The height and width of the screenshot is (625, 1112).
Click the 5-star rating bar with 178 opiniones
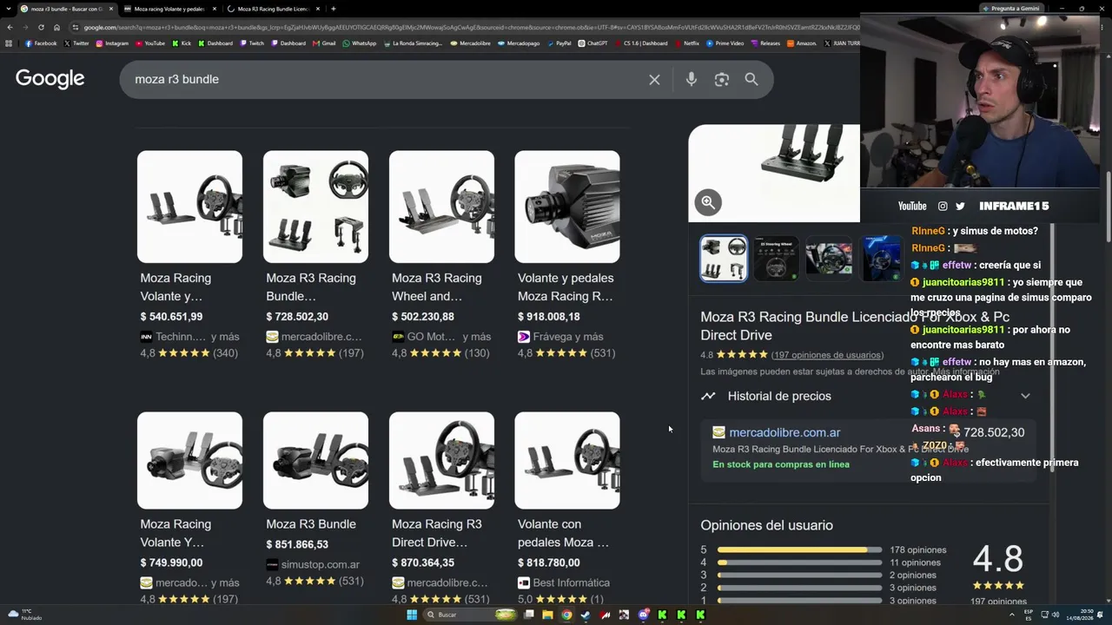799,549
